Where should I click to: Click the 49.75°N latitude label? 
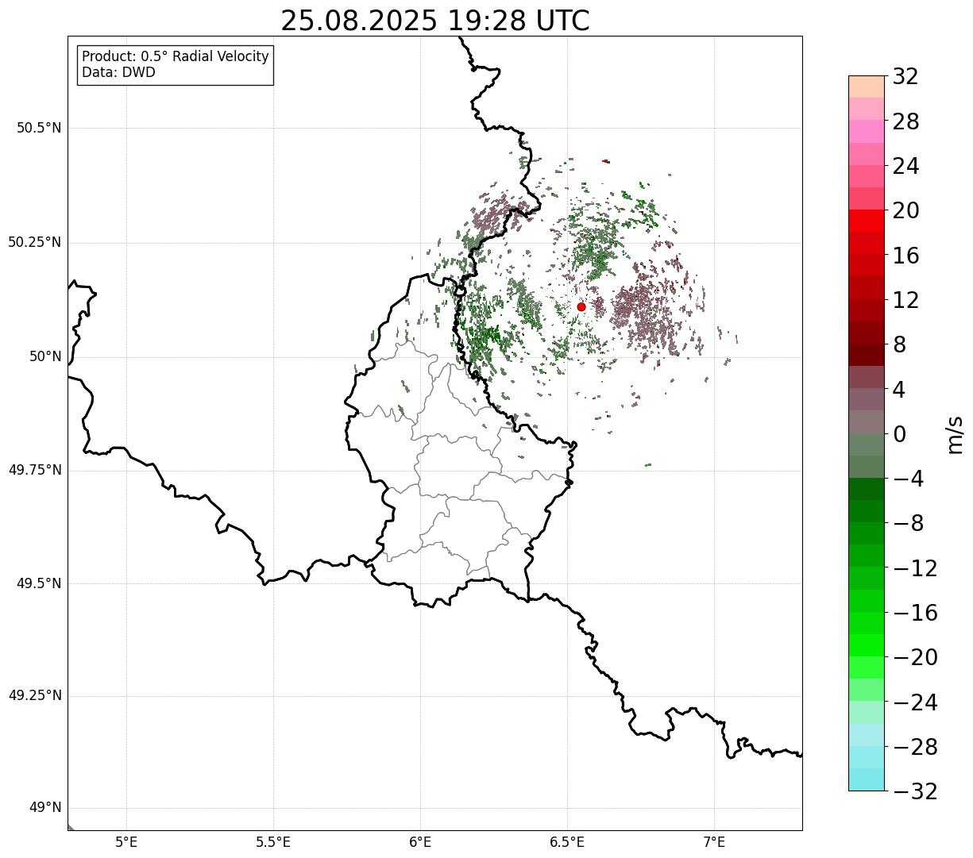click(35, 470)
